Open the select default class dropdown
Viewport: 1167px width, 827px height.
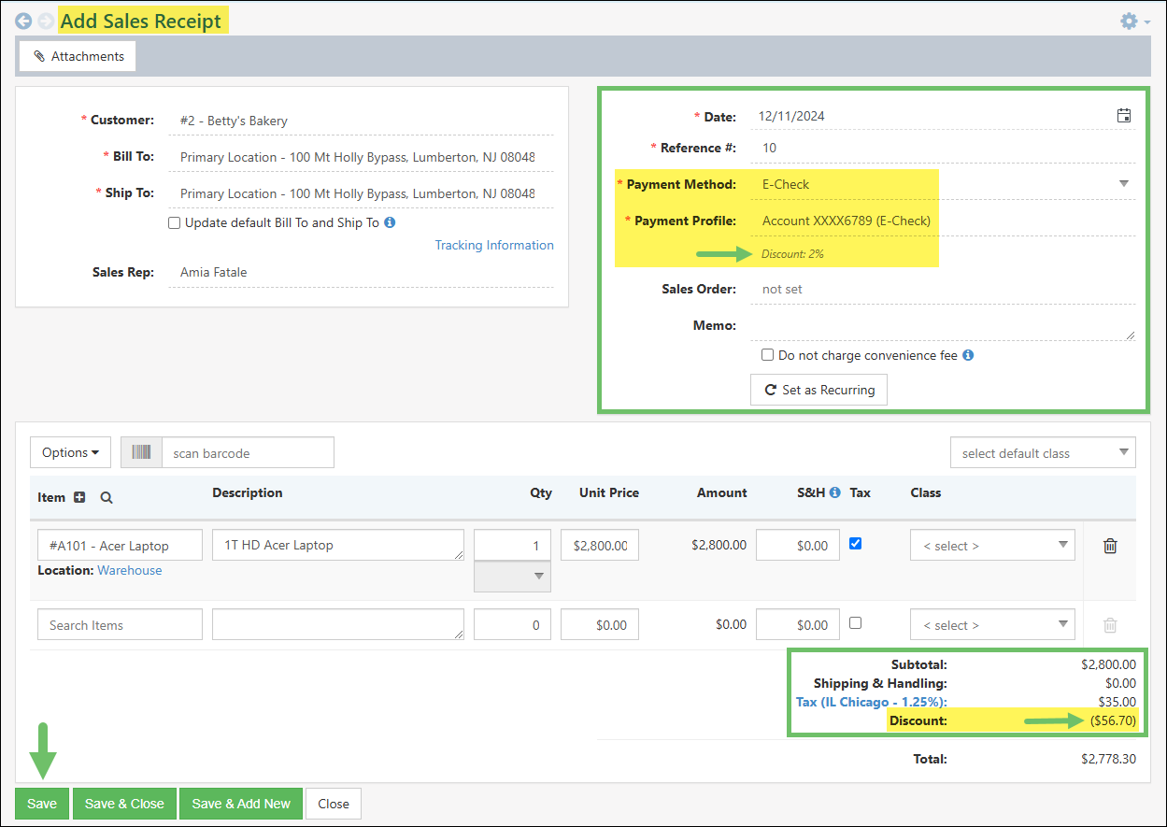(x=1043, y=453)
